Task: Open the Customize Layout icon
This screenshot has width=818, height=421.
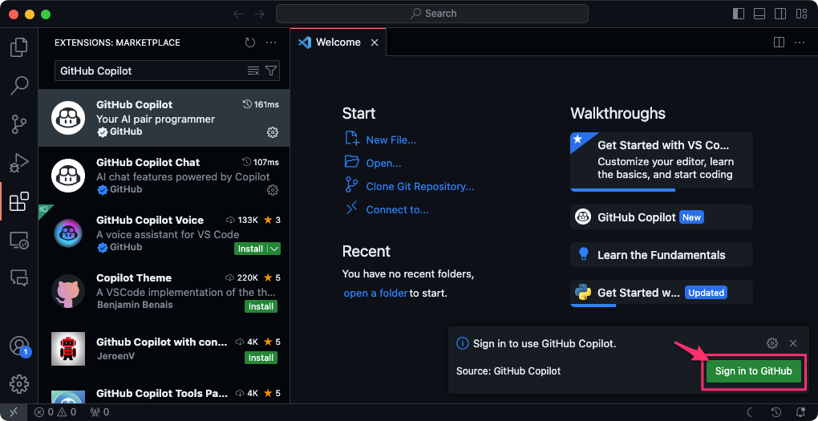Action: click(801, 14)
